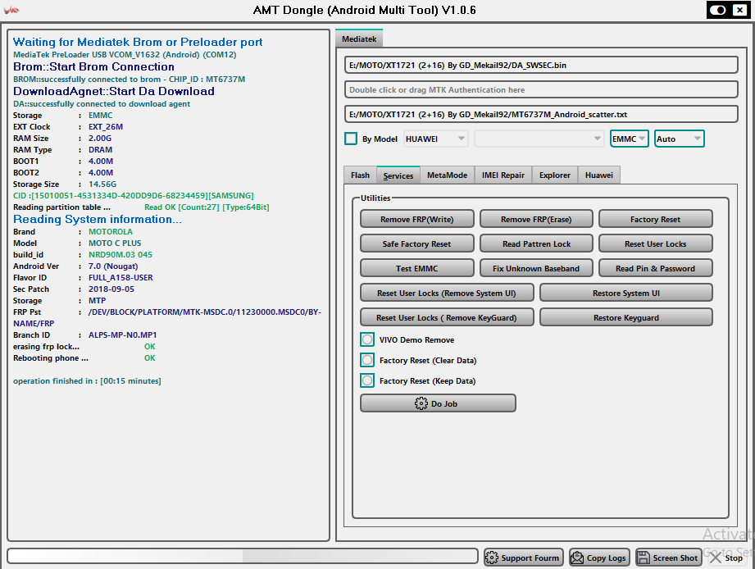Click the Screen Shot floppy disk icon
Screen dimensions: 755x569
click(643, 558)
